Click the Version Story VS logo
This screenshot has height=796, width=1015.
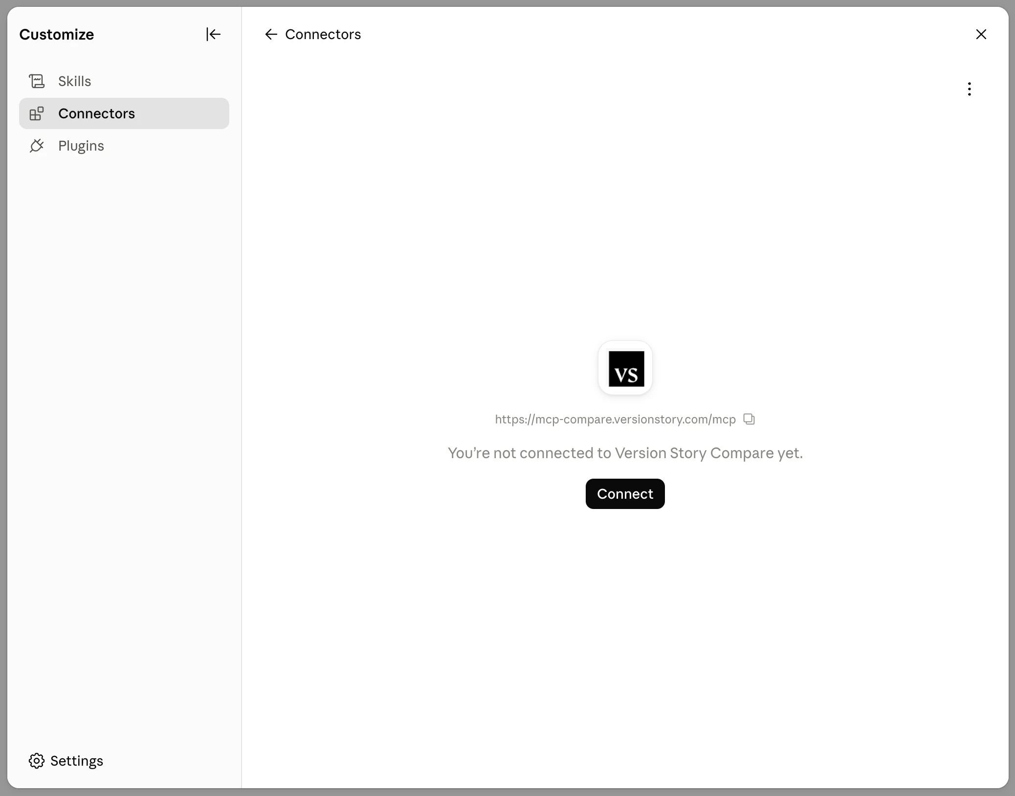625,368
